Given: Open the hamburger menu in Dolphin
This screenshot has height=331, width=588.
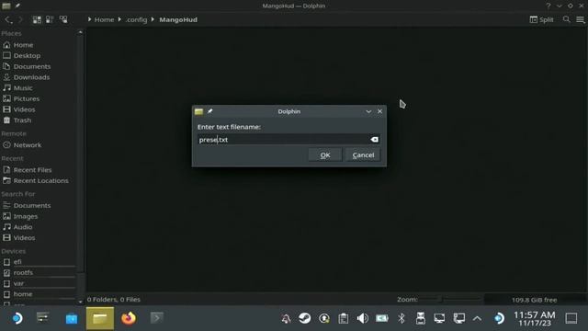Looking at the screenshot, I should click(x=580, y=19).
